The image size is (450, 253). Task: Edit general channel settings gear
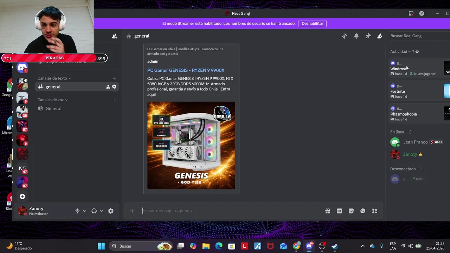[x=114, y=87]
